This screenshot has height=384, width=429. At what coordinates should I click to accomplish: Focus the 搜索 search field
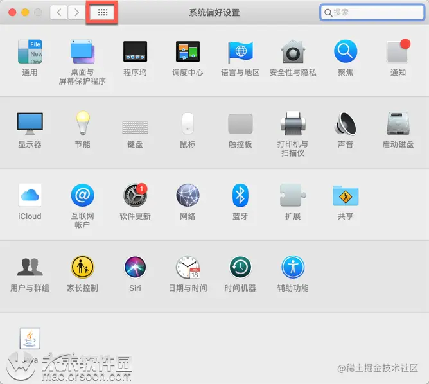(x=372, y=12)
